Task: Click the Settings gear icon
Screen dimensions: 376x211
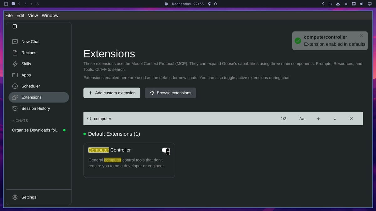Action: coord(15,197)
